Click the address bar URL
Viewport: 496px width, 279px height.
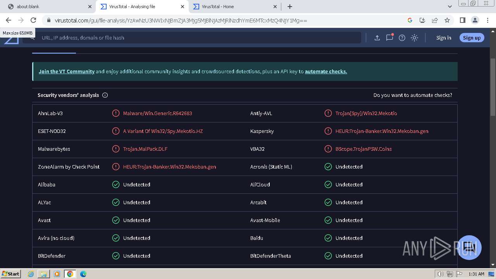[x=181, y=21]
